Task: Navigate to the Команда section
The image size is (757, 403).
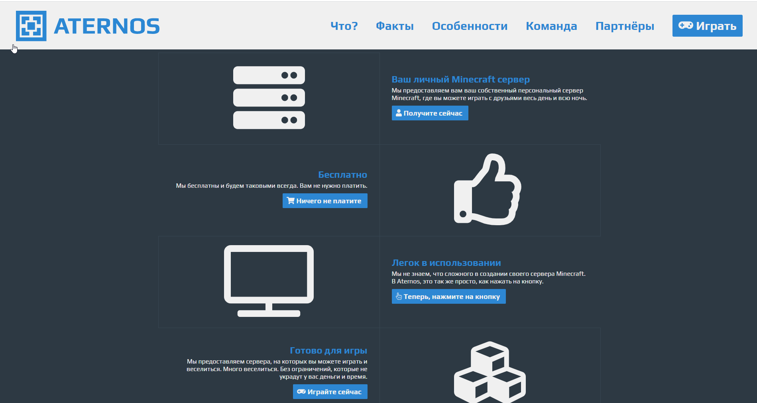Action: [x=551, y=26]
